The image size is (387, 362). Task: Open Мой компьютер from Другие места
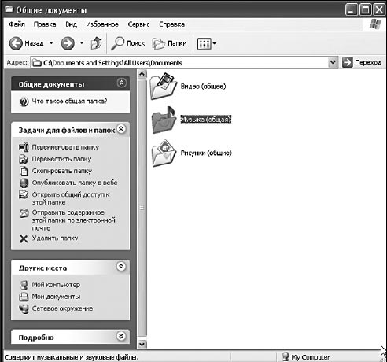click(56, 285)
